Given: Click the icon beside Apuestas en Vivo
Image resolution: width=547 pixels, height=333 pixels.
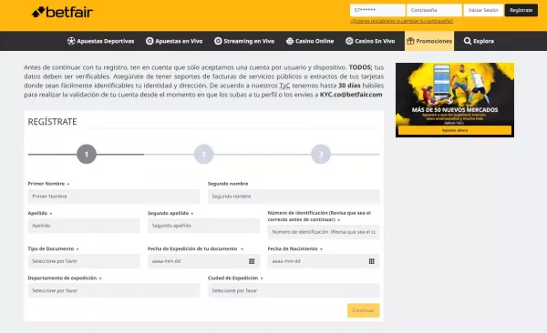Looking at the screenshot, I should click(150, 41).
